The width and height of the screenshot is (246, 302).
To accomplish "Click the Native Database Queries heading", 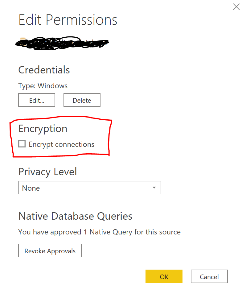I will [76, 216].
